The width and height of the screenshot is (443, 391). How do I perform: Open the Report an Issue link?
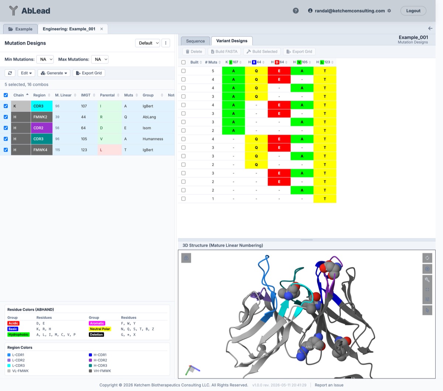[x=329, y=385]
